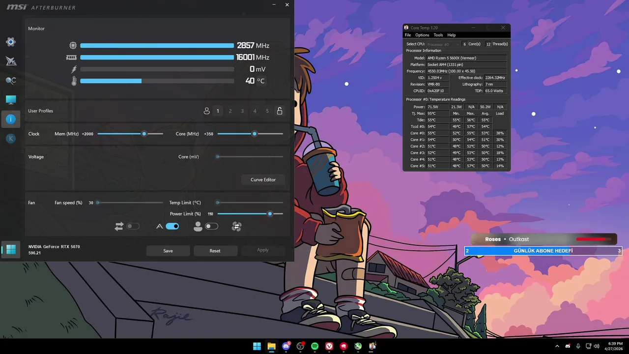Open the Curve Editor

click(263, 179)
